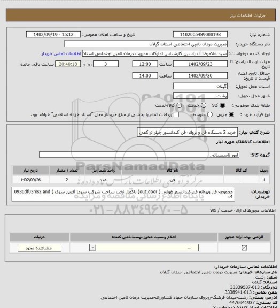Click the گروه کالا field امور تاسیساتی
The height and width of the screenshot is (308, 280).
click(139, 155)
